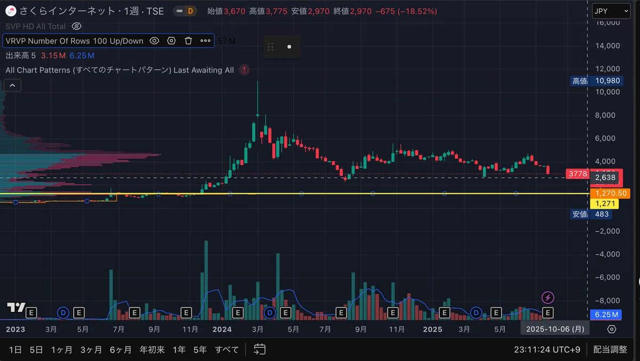The width and height of the screenshot is (640, 361).
Task: Click the 終値 2,970 closing value
Action: (x=352, y=11)
